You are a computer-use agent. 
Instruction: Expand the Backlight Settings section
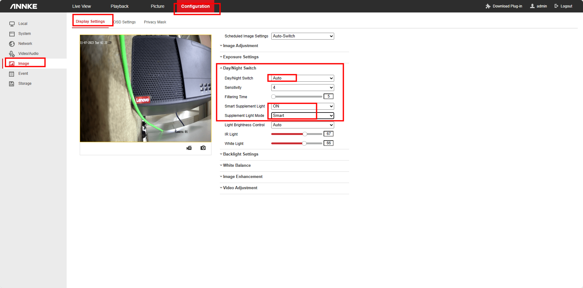tap(240, 154)
